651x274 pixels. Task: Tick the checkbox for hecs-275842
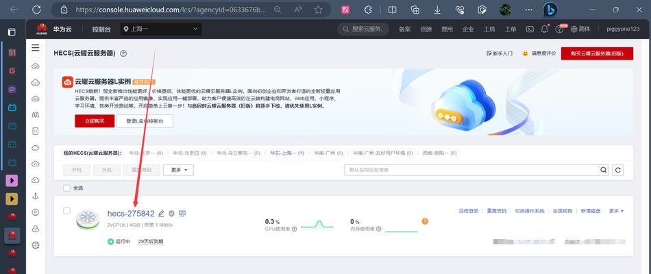[x=67, y=211]
